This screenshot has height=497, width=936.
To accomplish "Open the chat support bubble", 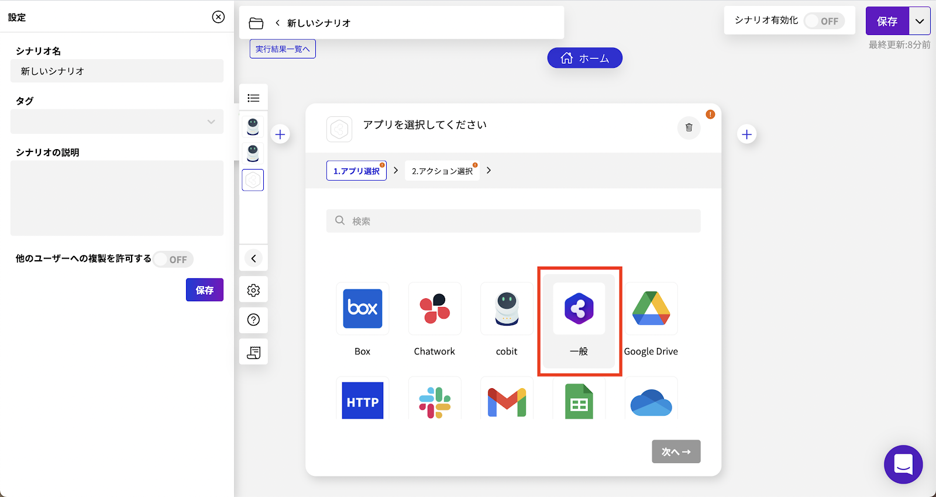I will pyautogui.click(x=903, y=464).
